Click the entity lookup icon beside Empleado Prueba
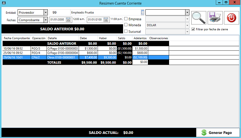241x138 pixels. pos(142,13)
